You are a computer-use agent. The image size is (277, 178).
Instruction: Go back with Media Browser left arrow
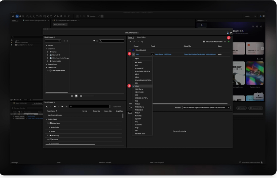tap(64, 41)
